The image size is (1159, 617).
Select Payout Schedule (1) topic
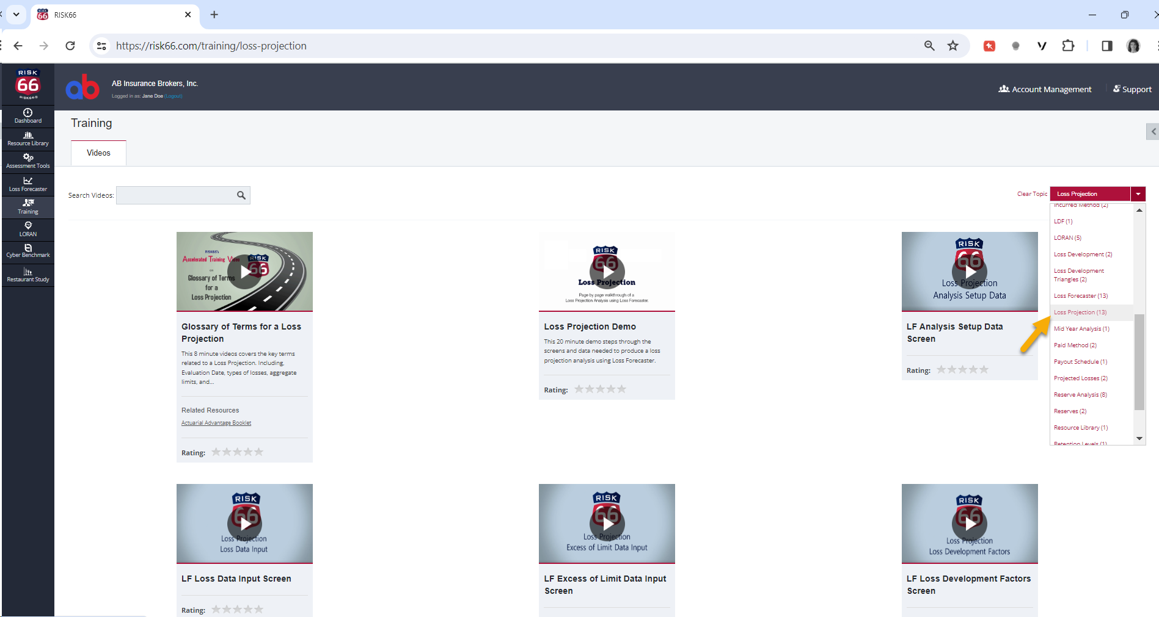[1080, 362]
